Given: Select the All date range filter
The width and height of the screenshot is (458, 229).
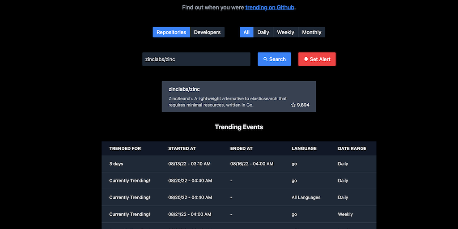Looking at the screenshot, I should tap(246, 32).
